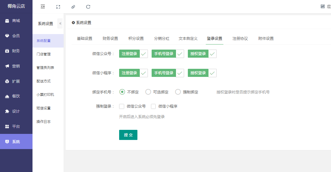The width and height of the screenshot is (331, 172).
Task: Click the link icon in top bar
Action: click(73, 7)
